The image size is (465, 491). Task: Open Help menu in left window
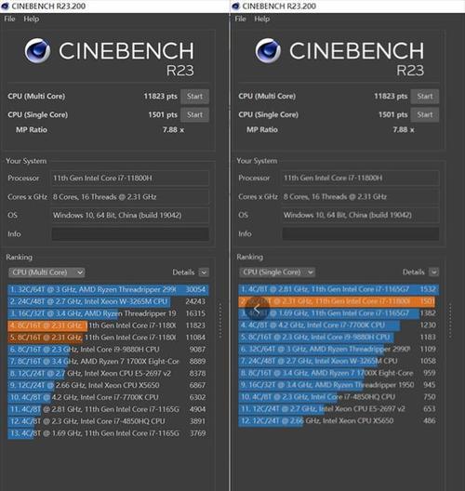click(x=32, y=19)
